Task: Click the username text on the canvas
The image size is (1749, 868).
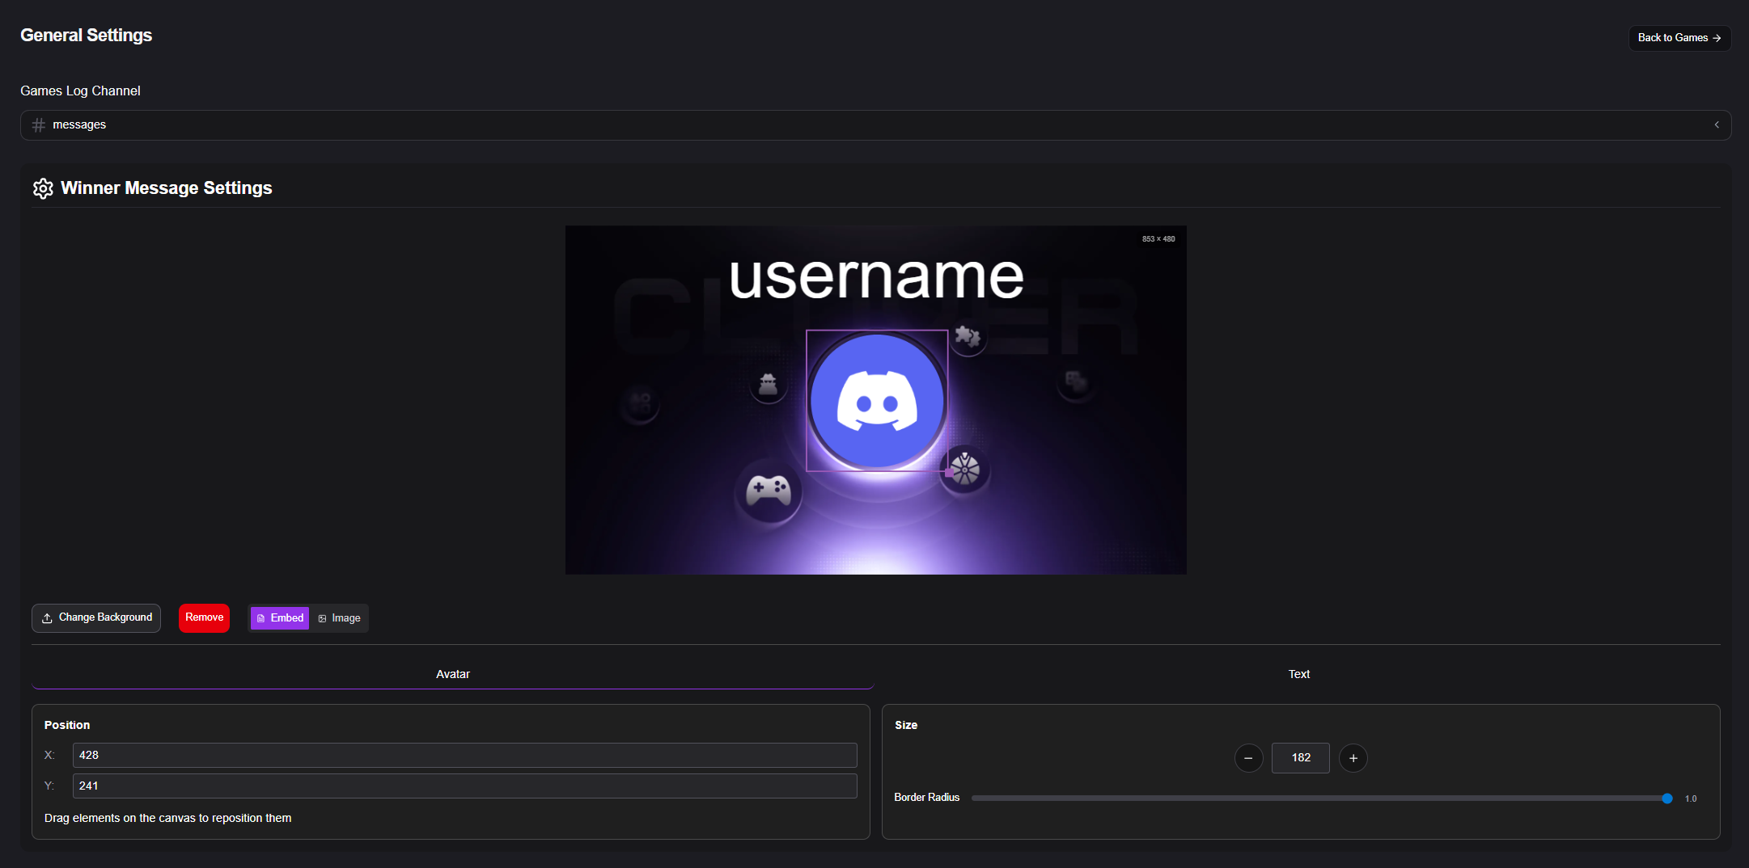Action: [x=876, y=277]
